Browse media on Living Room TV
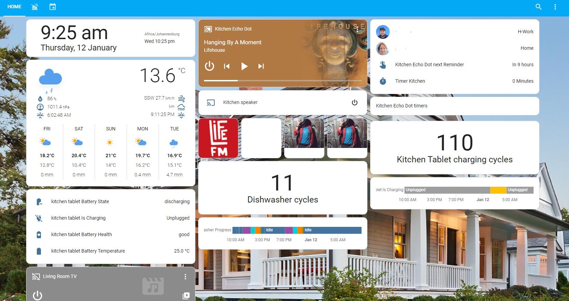Viewport: 569px width, 301px height. click(x=186, y=296)
